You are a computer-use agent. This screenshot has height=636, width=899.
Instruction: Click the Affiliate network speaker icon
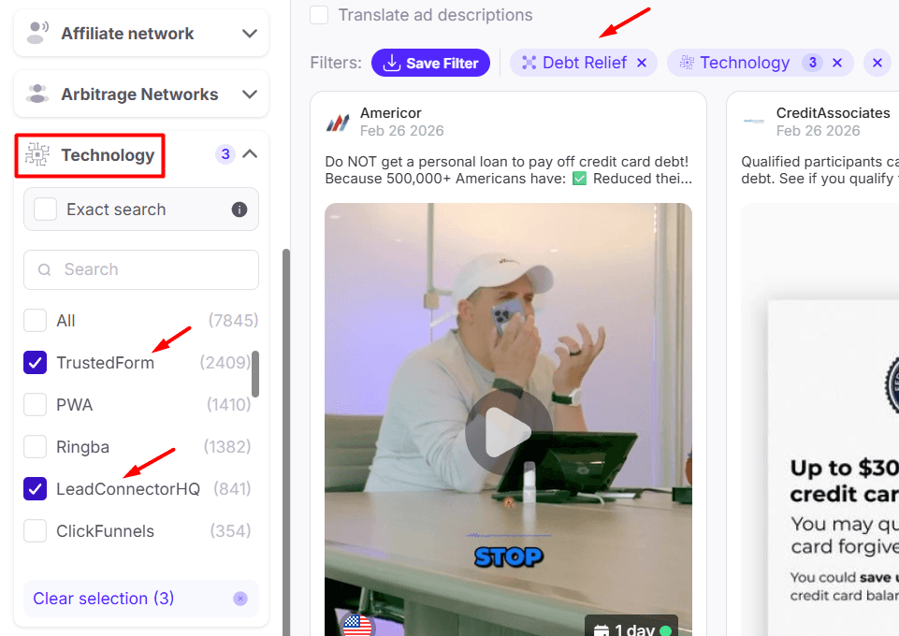coord(37,34)
